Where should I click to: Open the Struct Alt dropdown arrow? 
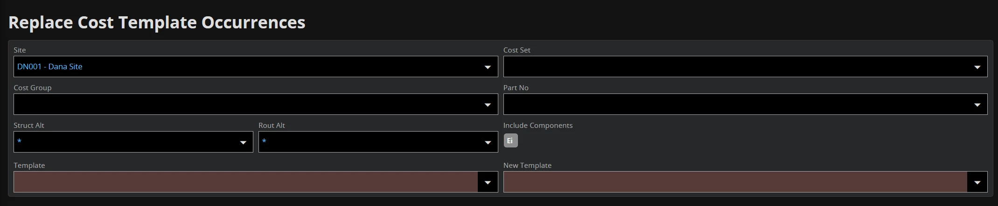pos(243,142)
